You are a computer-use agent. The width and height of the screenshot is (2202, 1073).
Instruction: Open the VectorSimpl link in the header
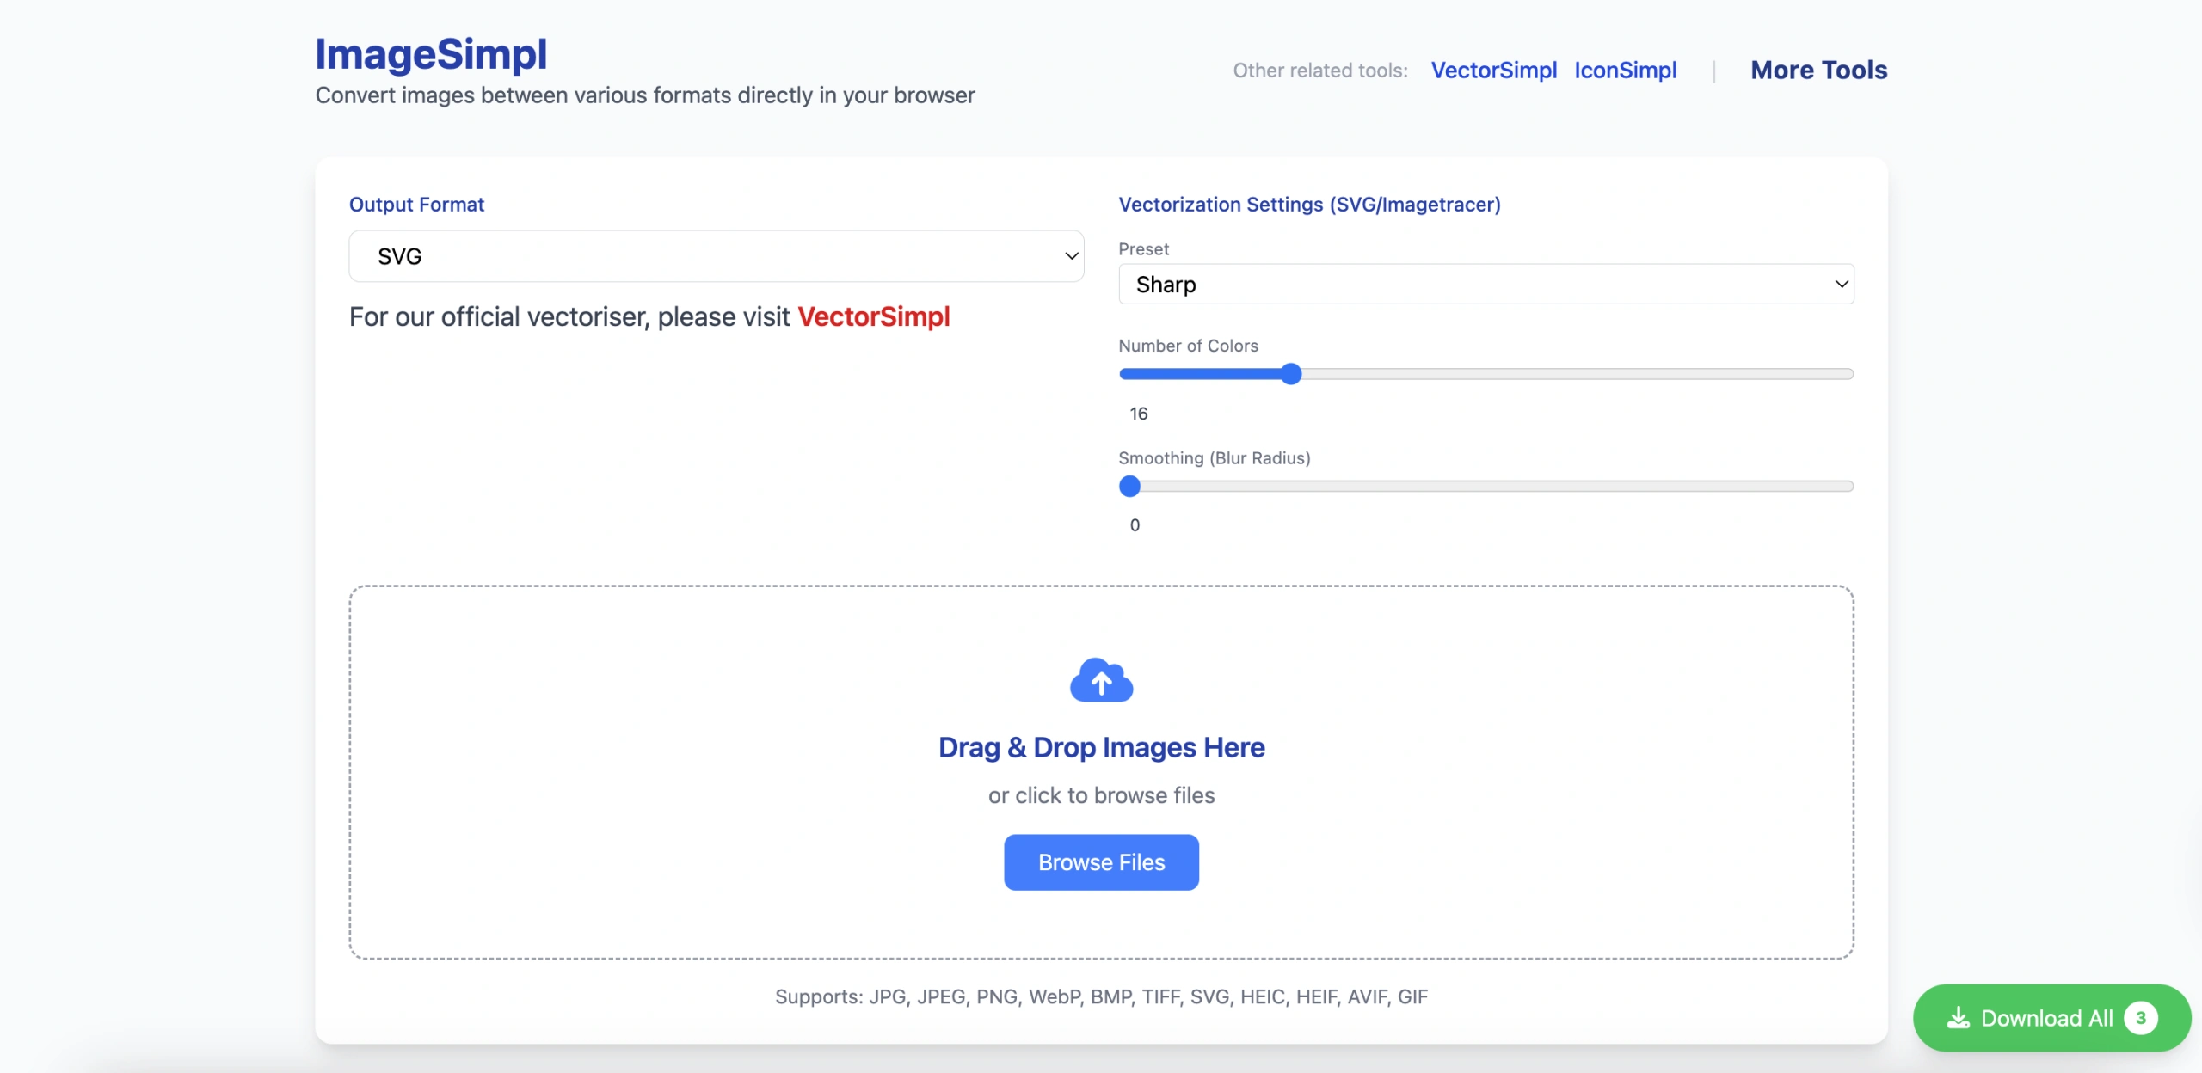tap(1493, 71)
